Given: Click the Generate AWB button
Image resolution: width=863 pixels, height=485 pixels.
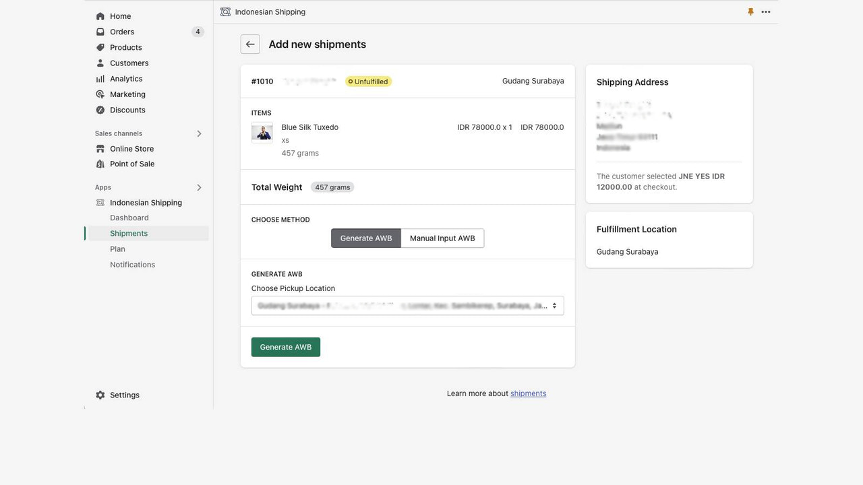Looking at the screenshot, I should pos(285,346).
